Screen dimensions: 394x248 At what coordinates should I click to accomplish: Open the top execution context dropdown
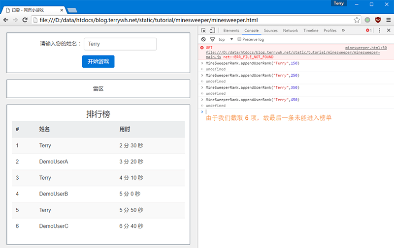tap(226, 39)
